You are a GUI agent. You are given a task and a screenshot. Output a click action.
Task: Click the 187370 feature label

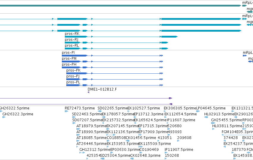click(239, 150)
